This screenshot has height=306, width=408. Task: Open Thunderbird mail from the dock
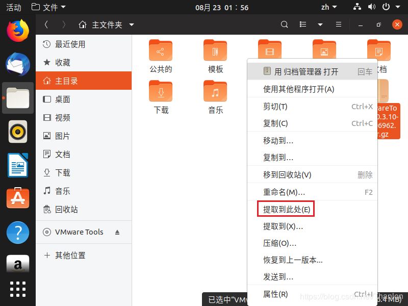coord(18,64)
